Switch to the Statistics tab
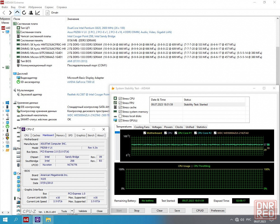Viewport: 280px width, 224px height. tap(202, 127)
